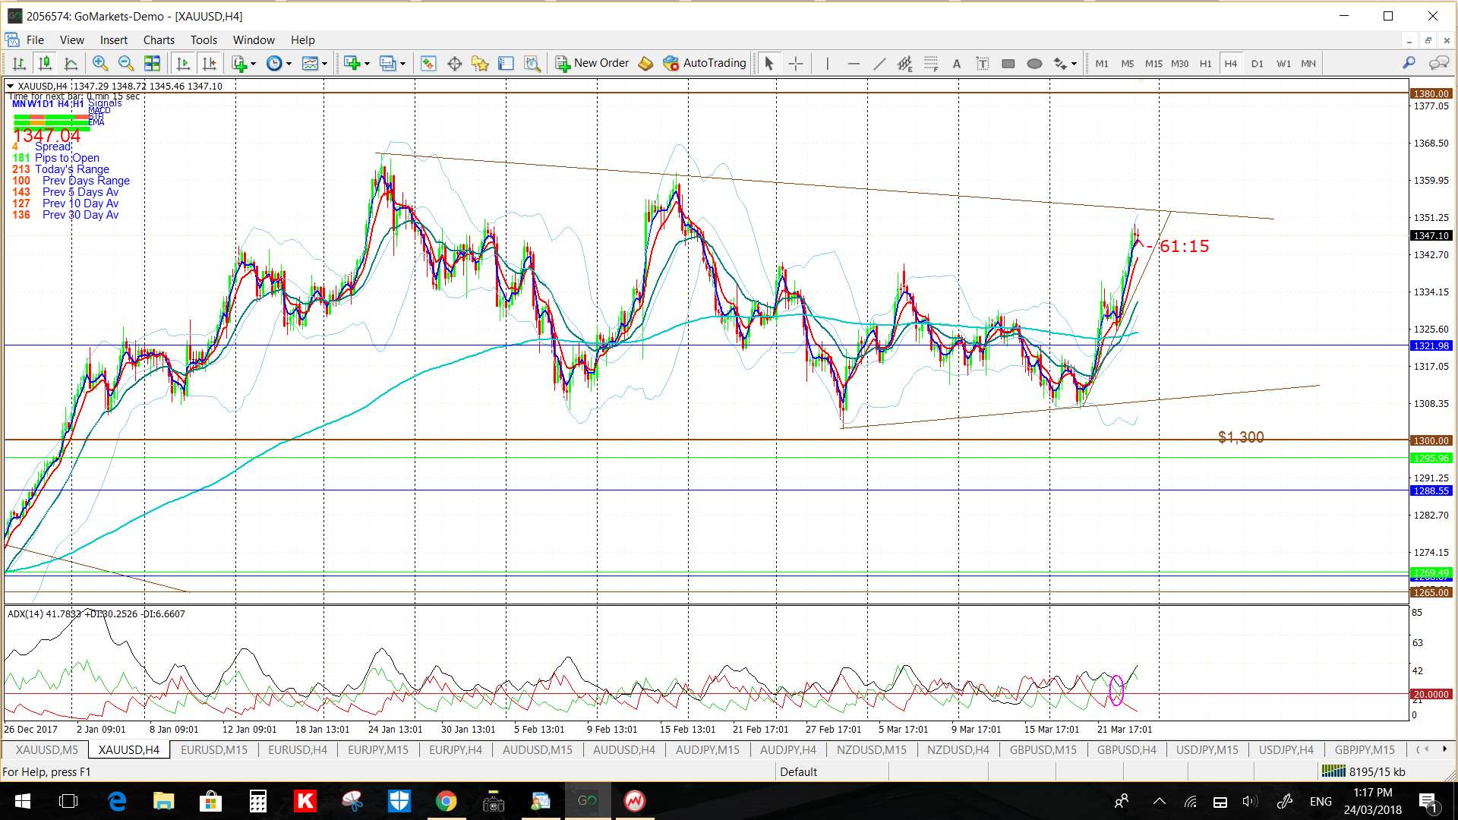1458x820 pixels.
Task: Switch timeframe to M1
Action: coord(1102,64)
